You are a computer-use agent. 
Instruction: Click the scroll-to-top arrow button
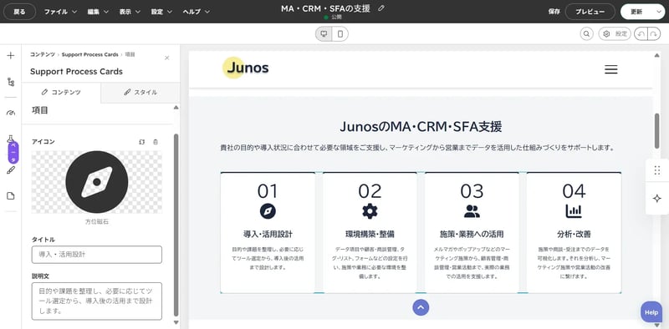click(421, 307)
